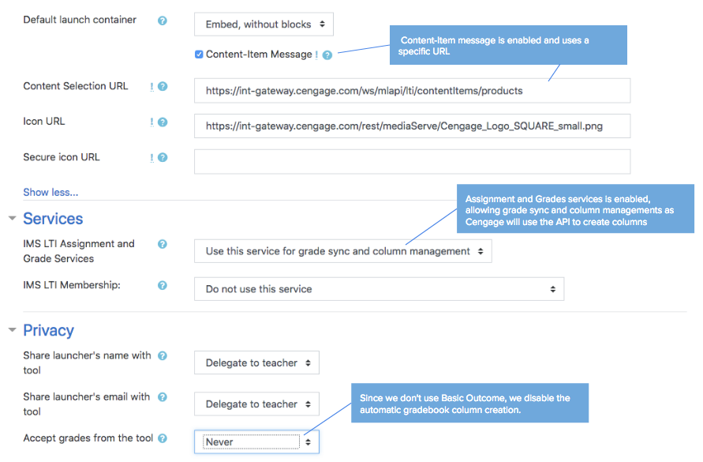Viewport: 703px width, 462px height.
Task: Open Share launcher's name dropdown
Action: click(x=256, y=363)
